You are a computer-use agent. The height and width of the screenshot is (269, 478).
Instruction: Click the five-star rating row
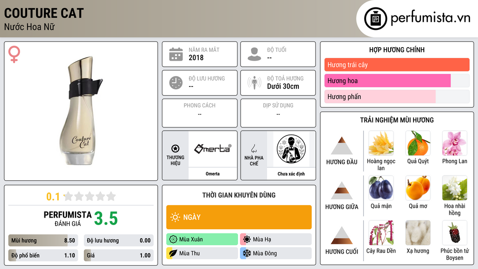pos(90,196)
